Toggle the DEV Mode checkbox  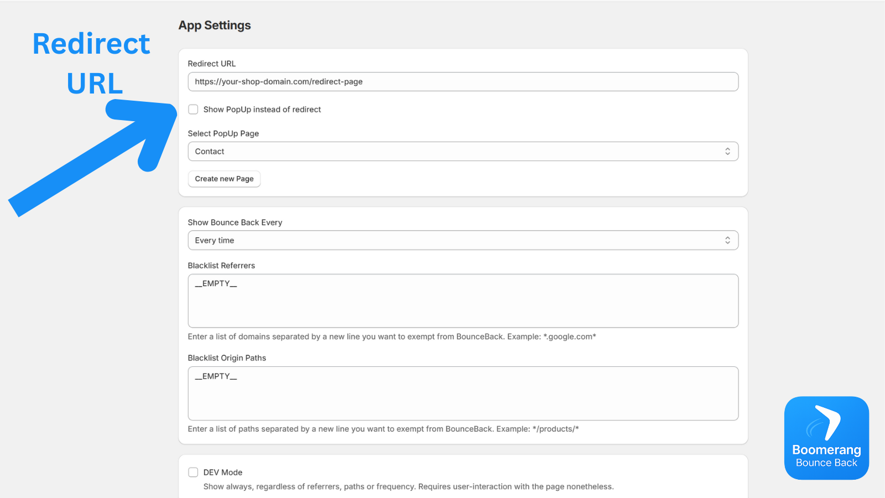193,472
